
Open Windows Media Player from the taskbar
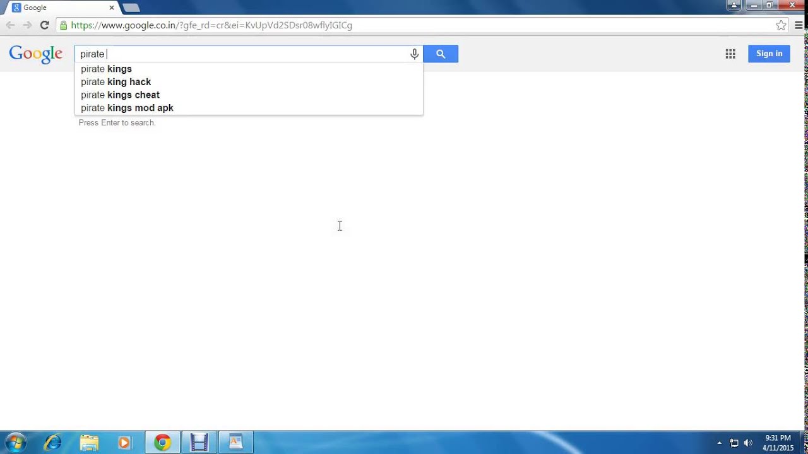pyautogui.click(x=124, y=443)
